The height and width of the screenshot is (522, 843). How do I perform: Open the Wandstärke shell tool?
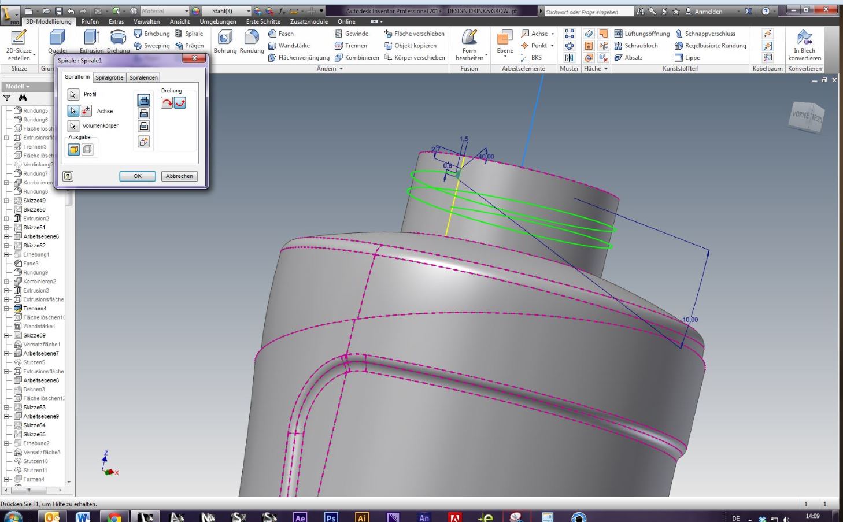pyautogui.click(x=289, y=46)
